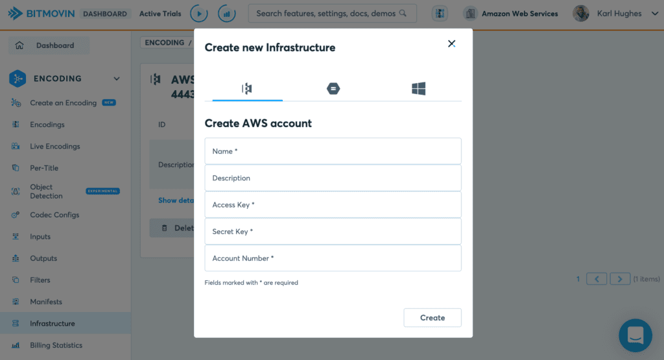Viewport: 664px width, 360px height.
Task: Click the Amazon Web Services organization icon
Action: click(x=470, y=14)
